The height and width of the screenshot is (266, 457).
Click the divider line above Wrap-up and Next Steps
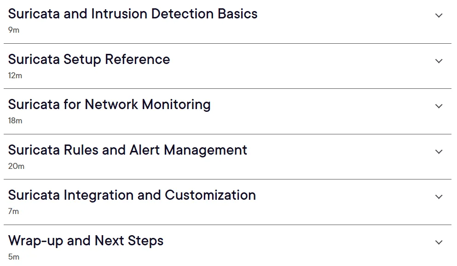pyautogui.click(x=227, y=225)
